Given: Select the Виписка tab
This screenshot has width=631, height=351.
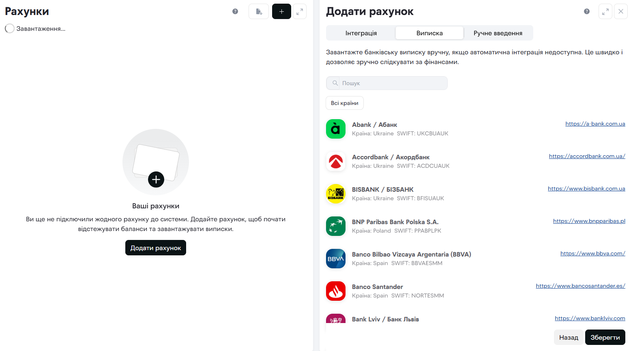Looking at the screenshot, I should click(x=429, y=33).
